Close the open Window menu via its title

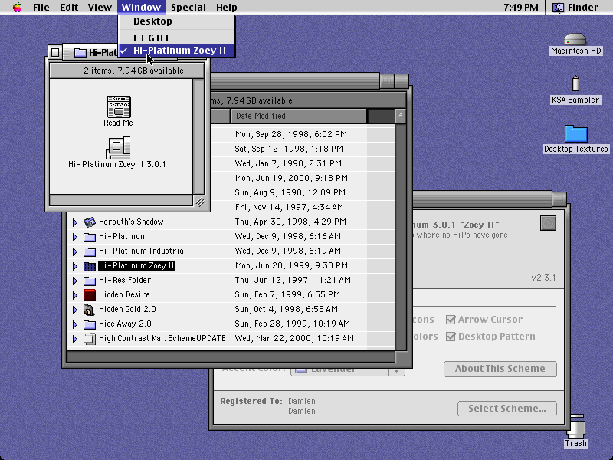click(141, 7)
